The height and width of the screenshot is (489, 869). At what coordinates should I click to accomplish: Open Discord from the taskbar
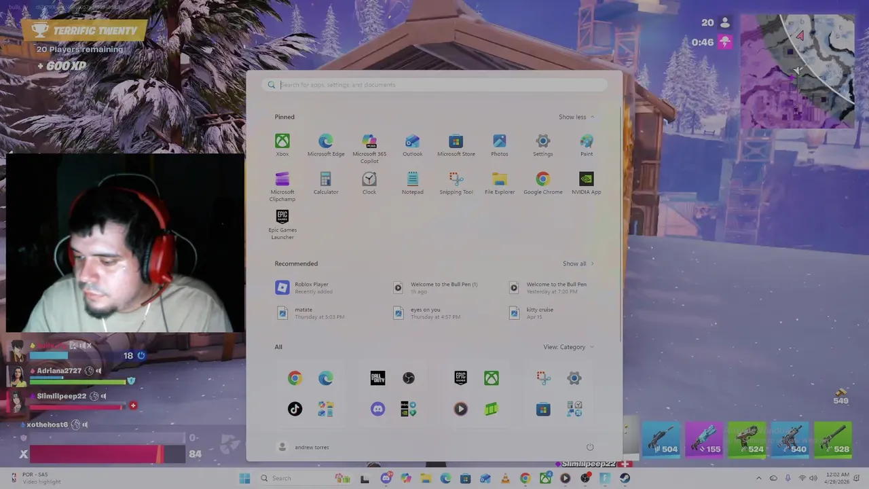(x=386, y=478)
